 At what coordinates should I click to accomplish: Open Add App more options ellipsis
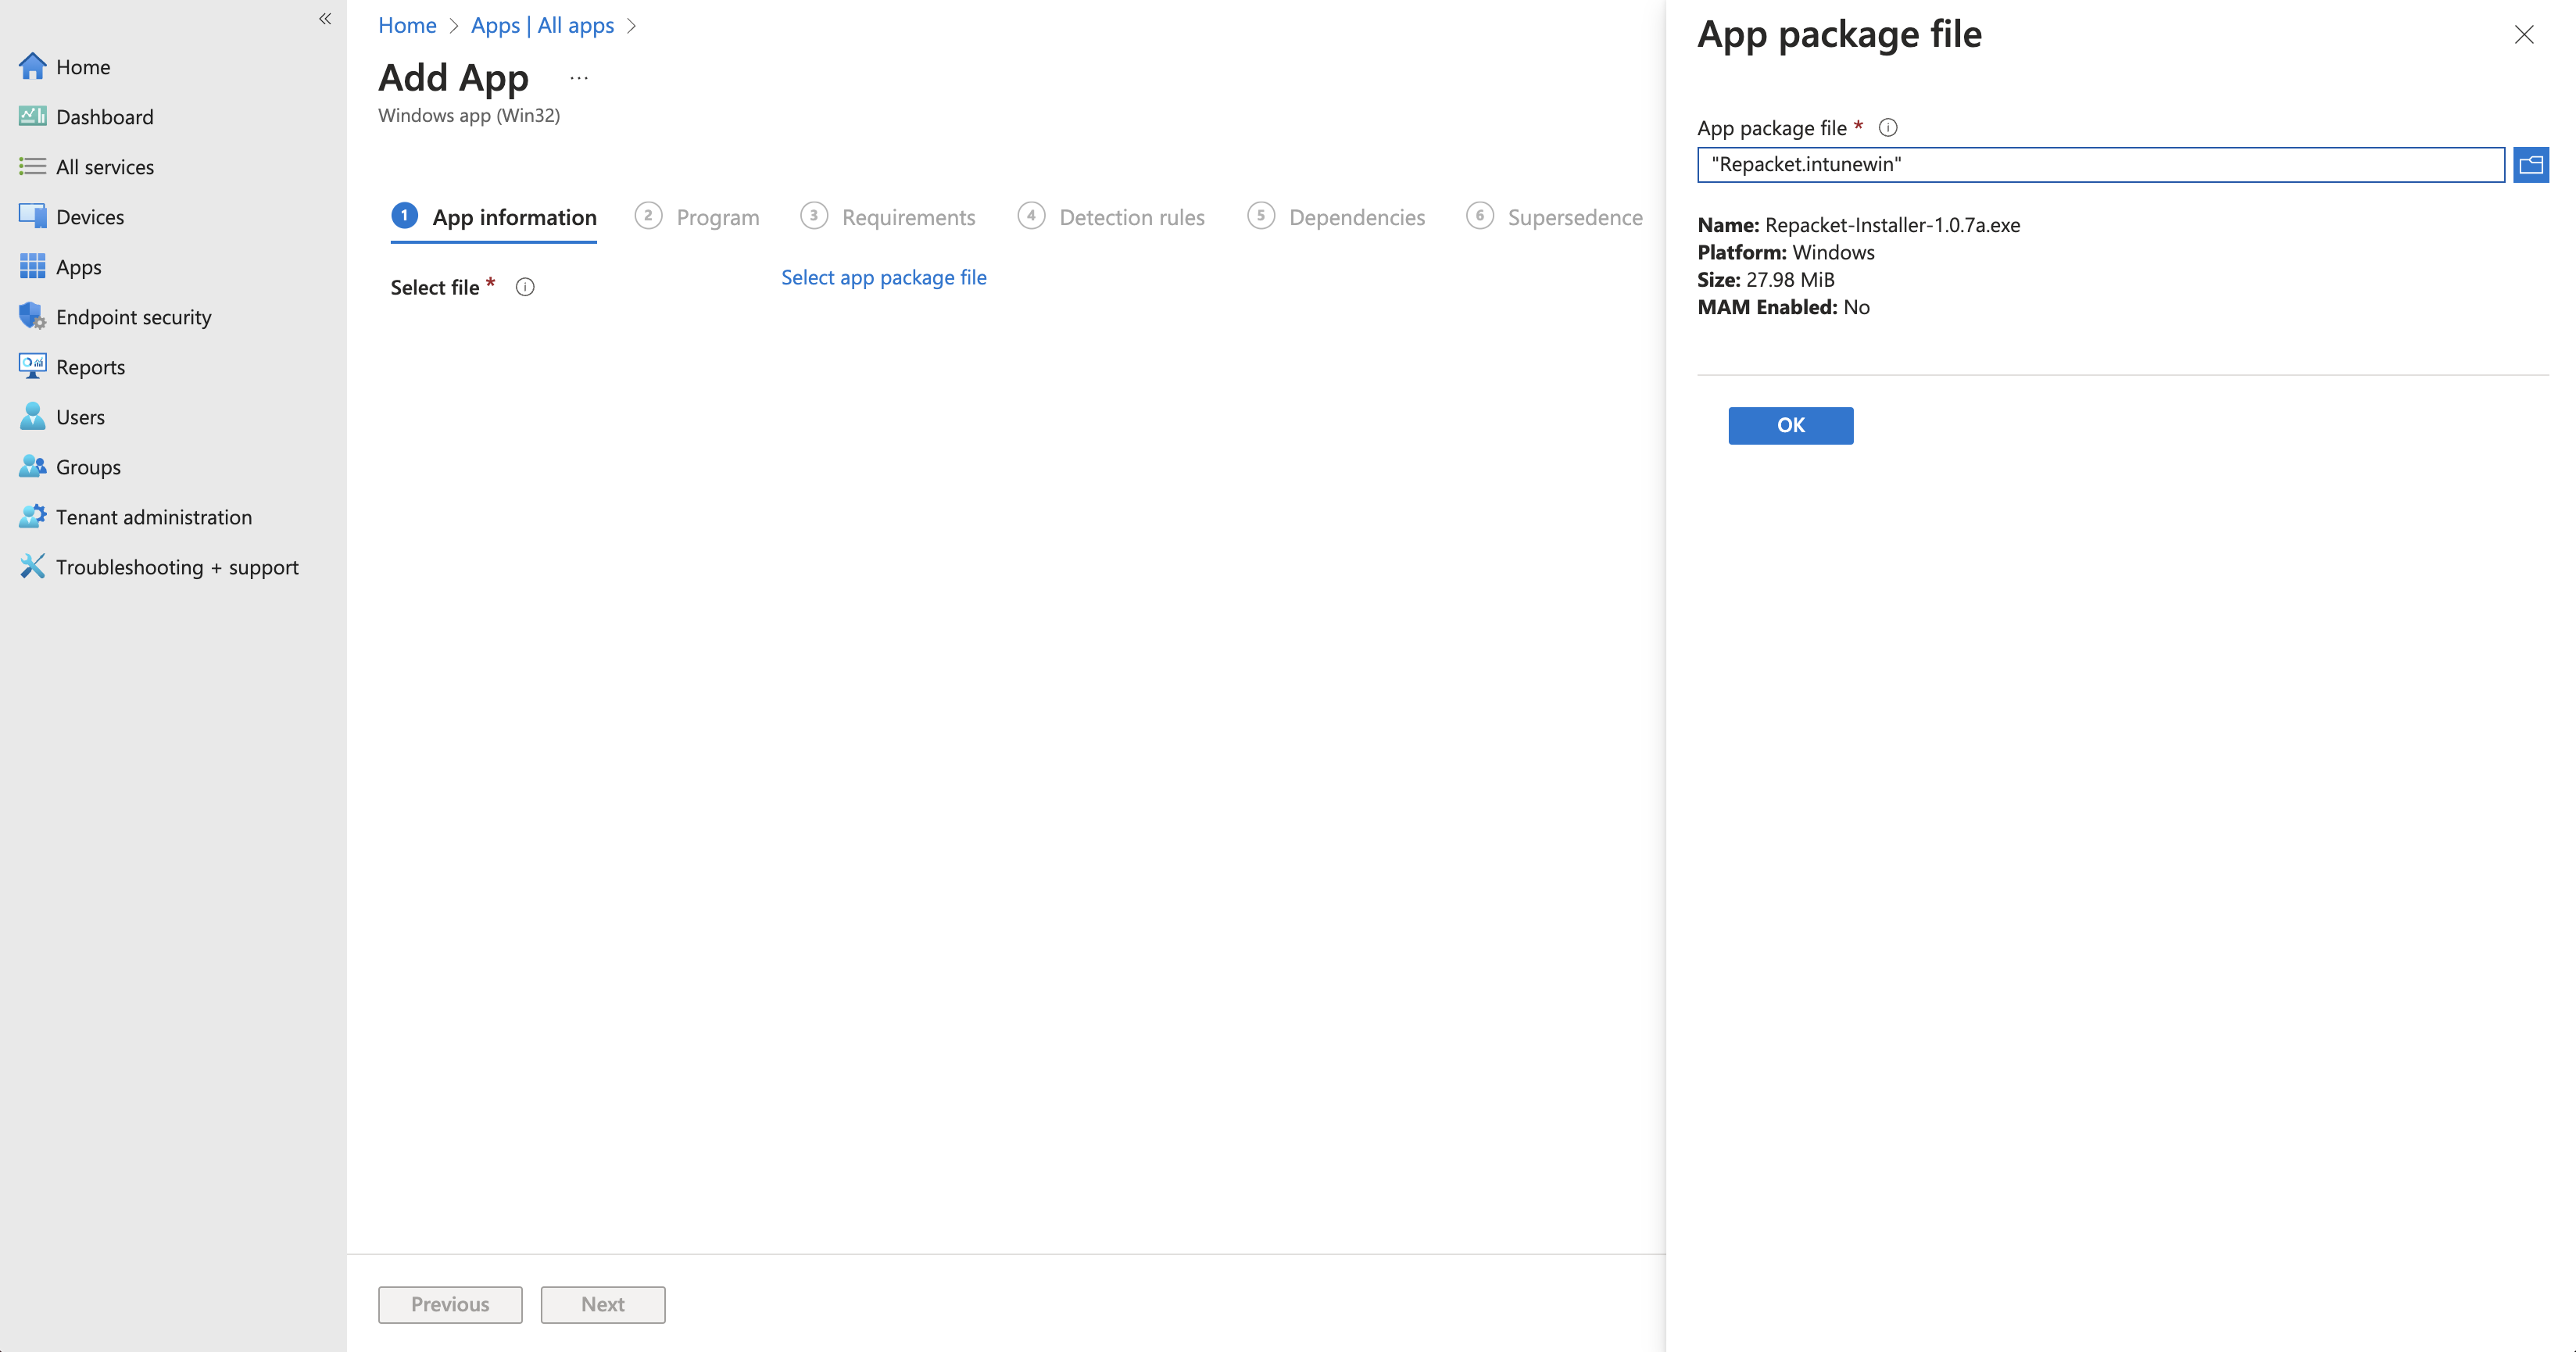[x=579, y=78]
